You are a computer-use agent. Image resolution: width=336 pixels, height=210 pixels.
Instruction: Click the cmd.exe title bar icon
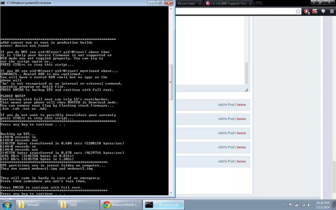[3, 3]
